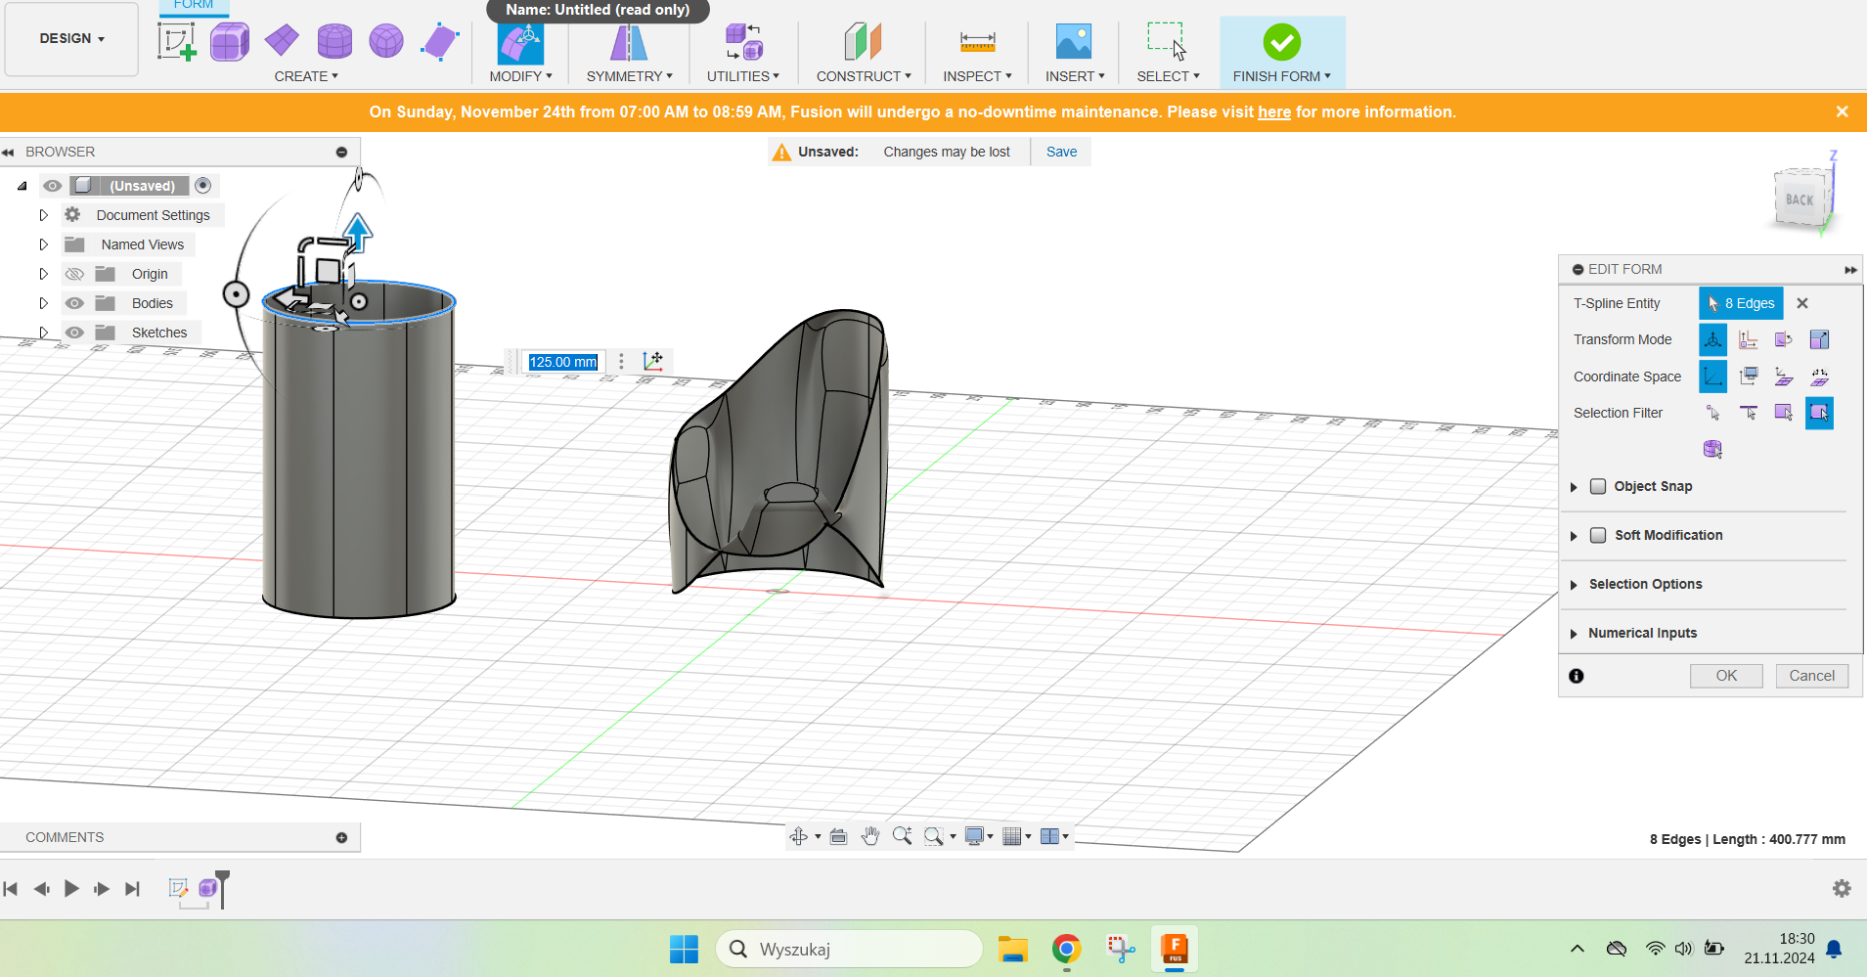The width and height of the screenshot is (1867, 977).
Task: Clear the 8 Edges selection with X
Action: click(x=1802, y=303)
